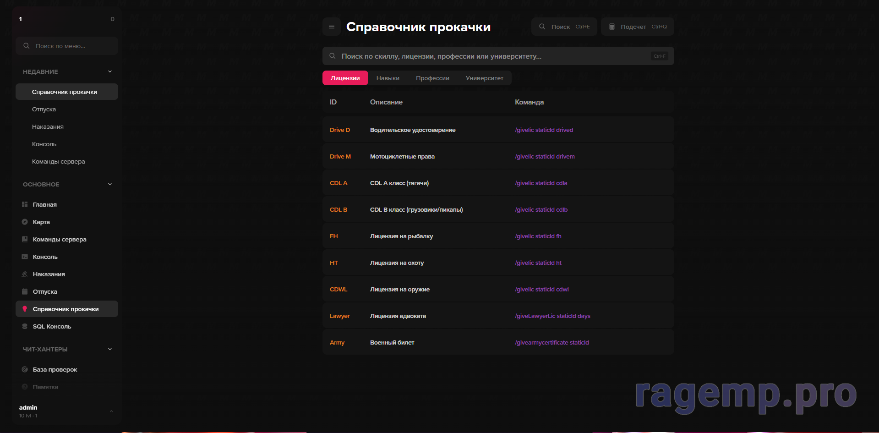Image resolution: width=879 pixels, height=433 pixels.
Task: Select the CDWL license ID
Action: click(338, 290)
